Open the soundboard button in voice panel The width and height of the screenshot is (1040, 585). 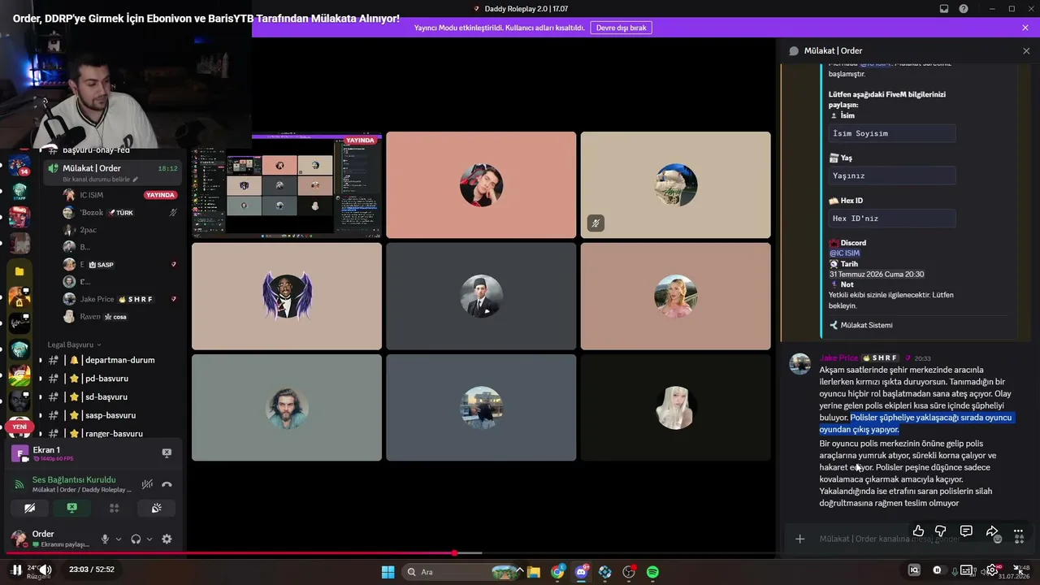pyautogui.click(x=157, y=508)
